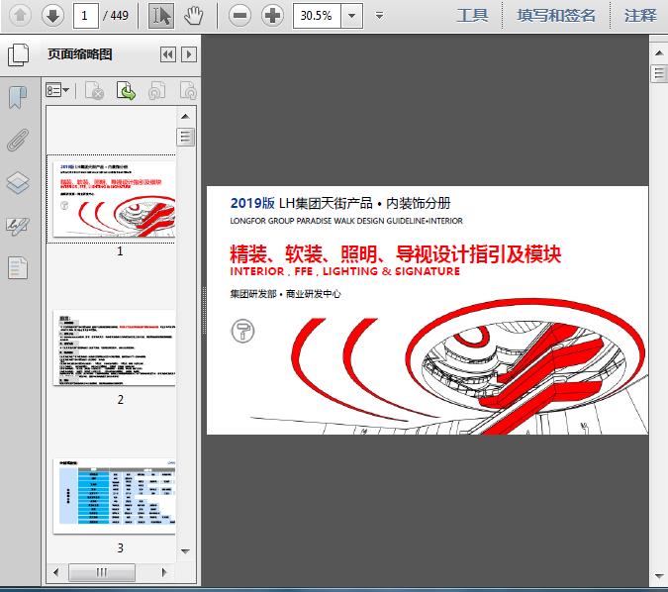The image size is (668, 592).
Task: Open the page thumbnails panel icon
Action: click(19, 54)
